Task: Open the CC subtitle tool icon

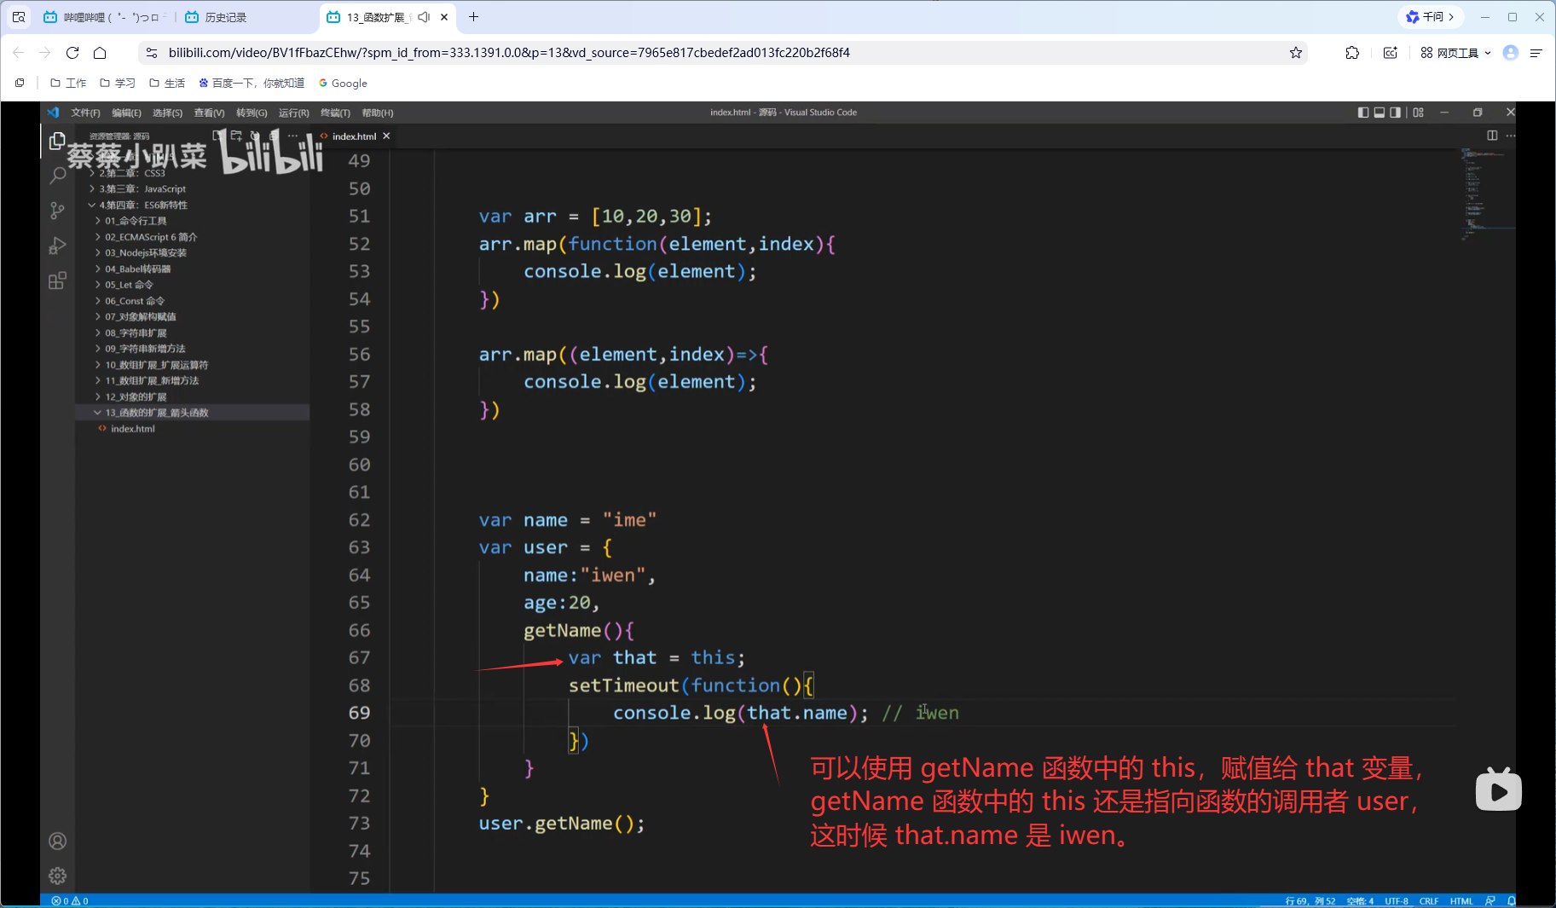Action: [1391, 53]
